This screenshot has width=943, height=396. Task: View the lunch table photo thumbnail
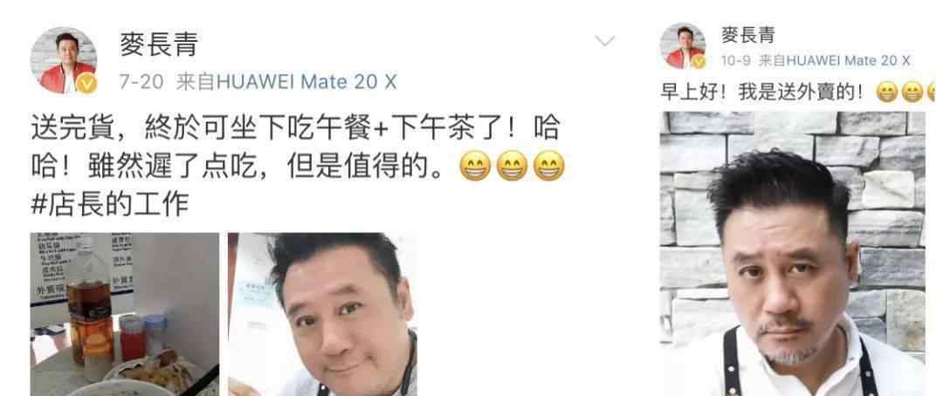click(x=125, y=314)
